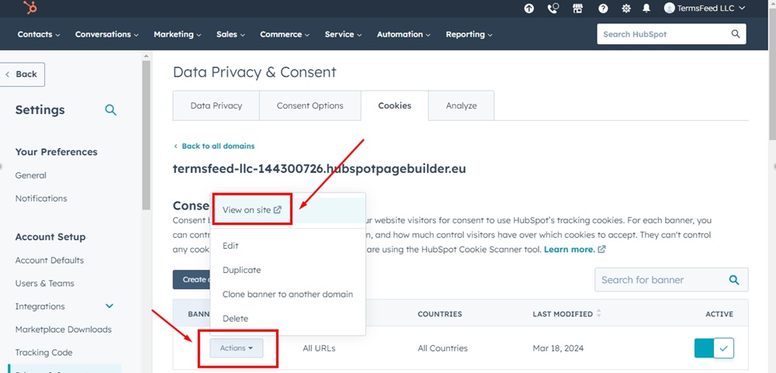Open the calling phone icon
This screenshot has height=373, width=776.
pyautogui.click(x=553, y=9)
